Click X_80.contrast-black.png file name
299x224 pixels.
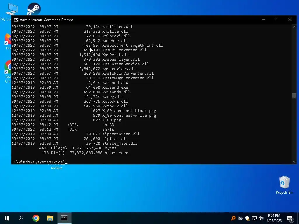point(129,111)
